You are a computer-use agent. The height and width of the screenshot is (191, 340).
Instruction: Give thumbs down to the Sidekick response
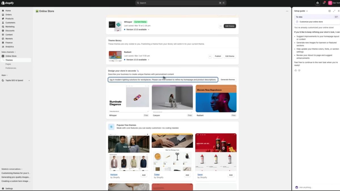299,70
